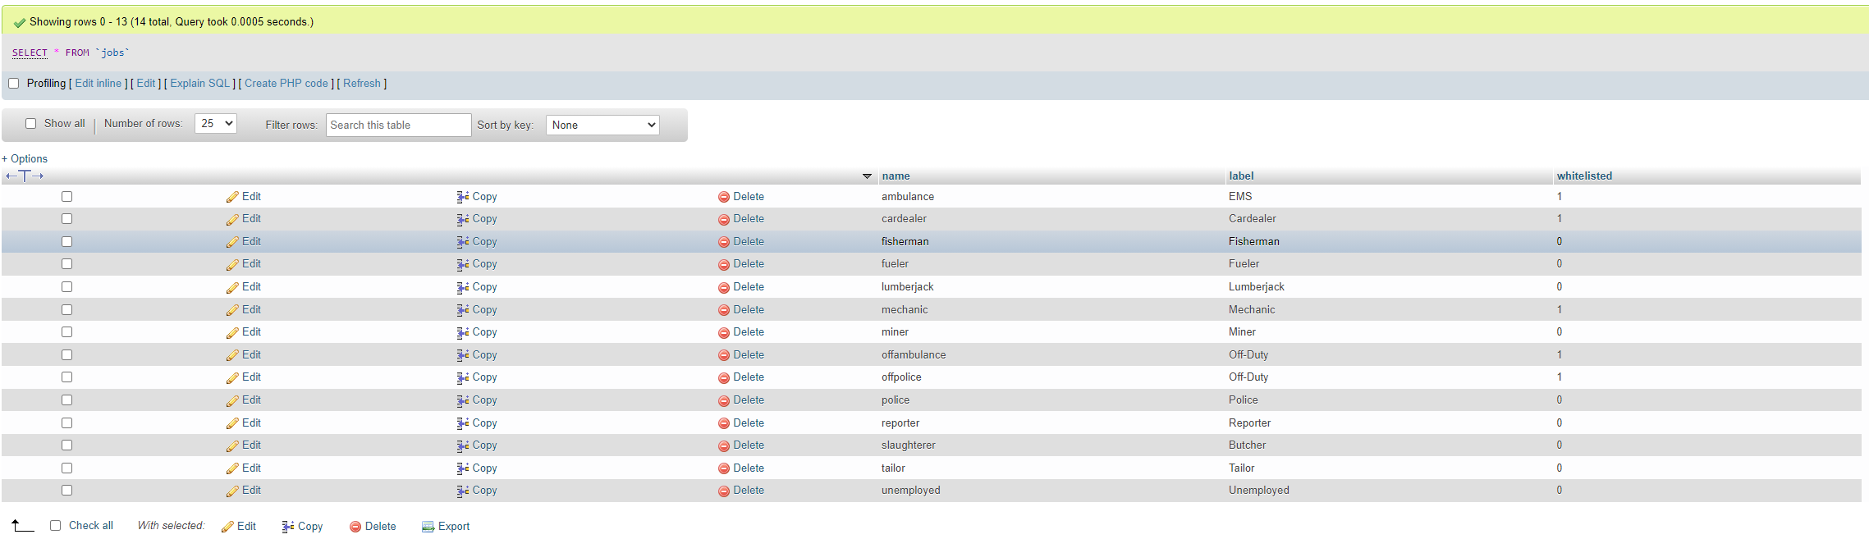
Task: Click the Refresh link
Action: [362, 84]
